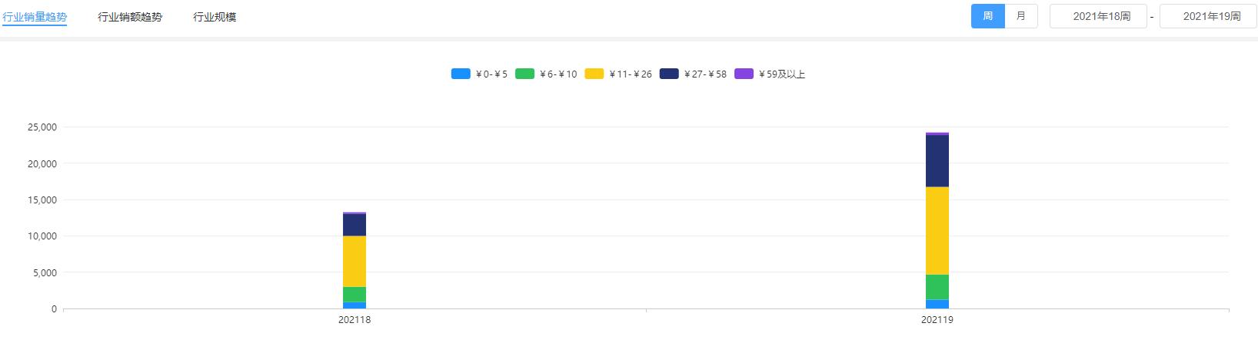
Task: Hide the ¥59及以上 series via legend label
Action: [781, 74]
